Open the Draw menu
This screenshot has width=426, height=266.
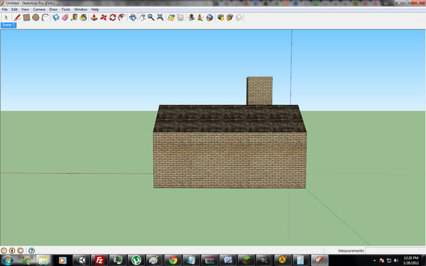[x=53, y=9]
